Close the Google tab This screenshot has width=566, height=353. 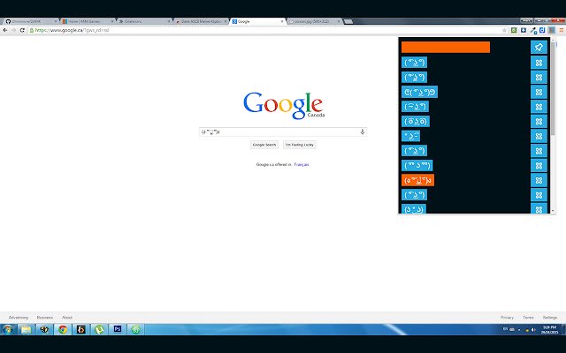[282, 21]
